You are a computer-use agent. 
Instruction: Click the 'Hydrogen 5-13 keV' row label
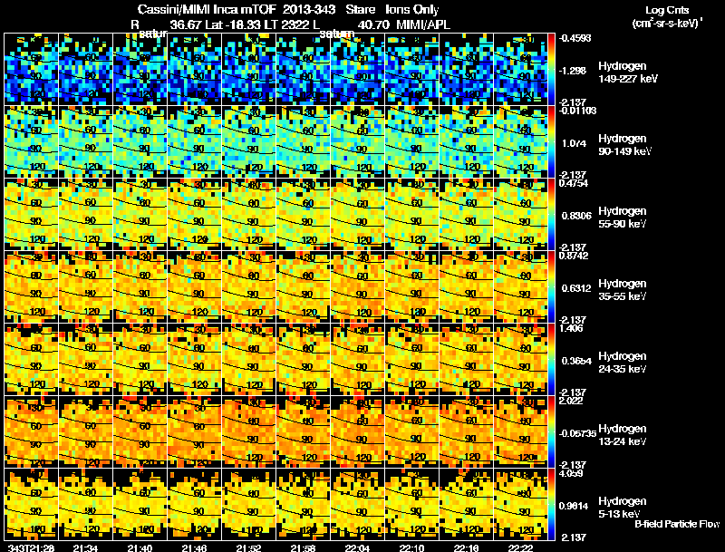pos(623,508)
